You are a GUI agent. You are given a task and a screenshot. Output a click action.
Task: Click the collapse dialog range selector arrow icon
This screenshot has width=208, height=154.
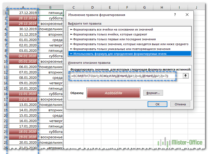[186, 76]
